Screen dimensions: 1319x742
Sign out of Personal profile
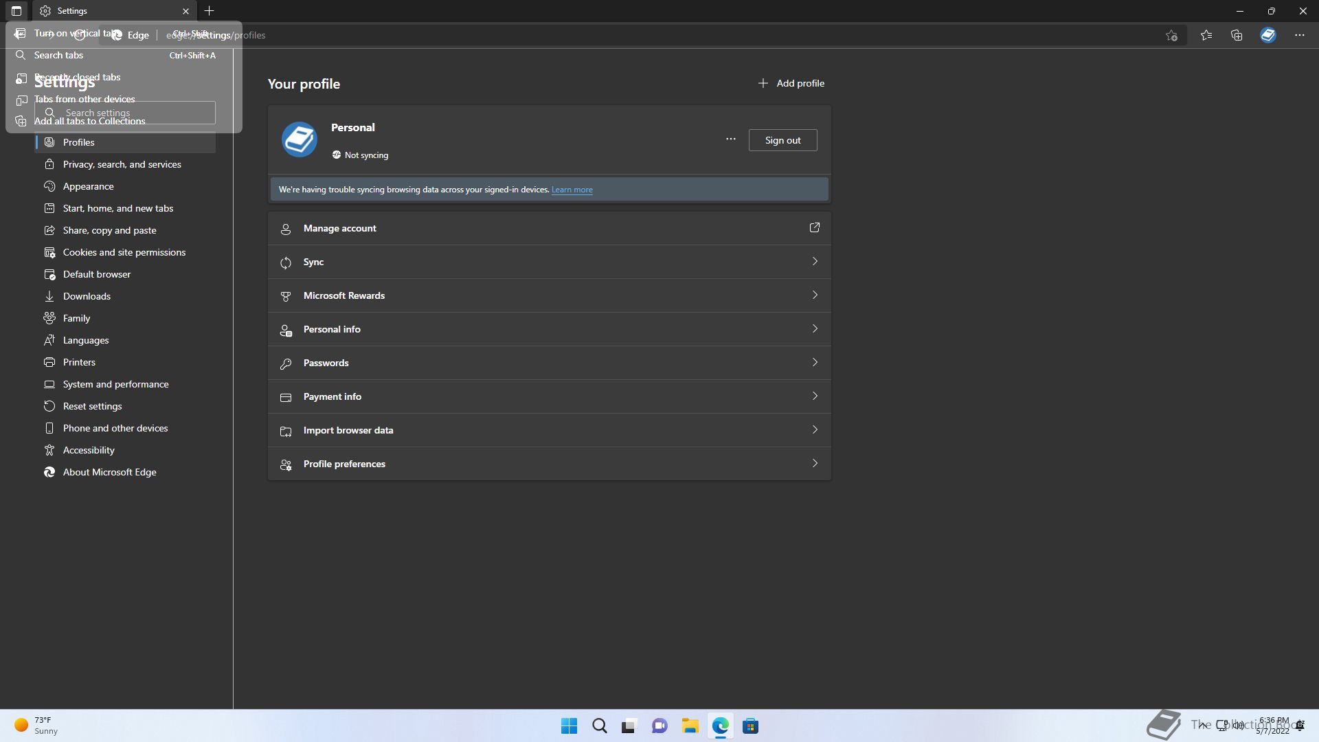tap(783, 140)
